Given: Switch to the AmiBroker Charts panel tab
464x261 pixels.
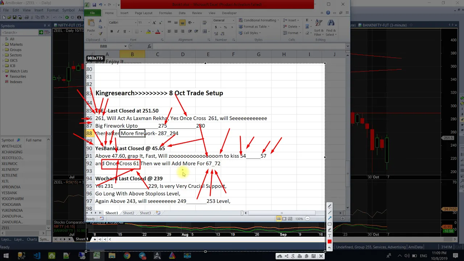Looking at the screenshot, I should point(32,239).
